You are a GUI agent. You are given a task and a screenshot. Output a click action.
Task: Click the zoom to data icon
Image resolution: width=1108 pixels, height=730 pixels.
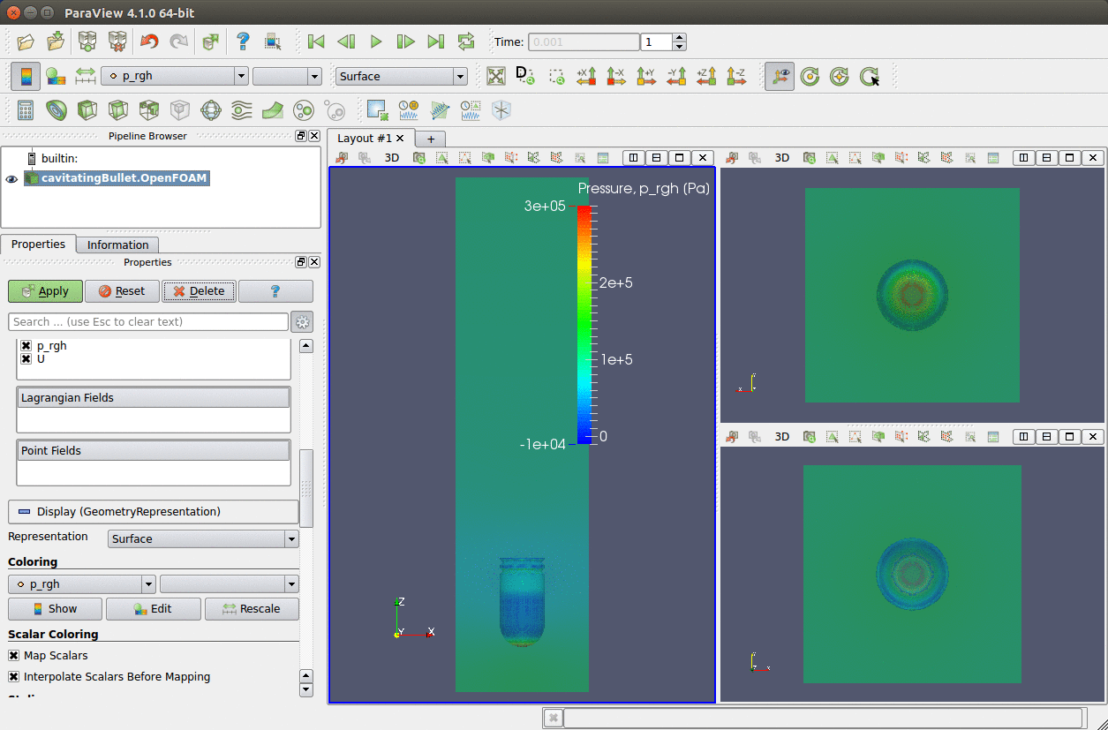526,76
